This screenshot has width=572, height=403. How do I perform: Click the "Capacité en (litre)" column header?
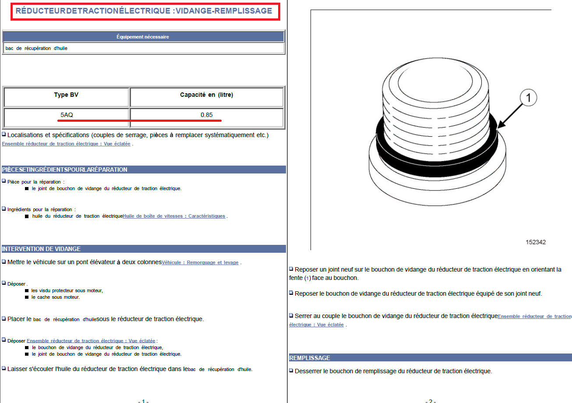click(x=207, y=95)
